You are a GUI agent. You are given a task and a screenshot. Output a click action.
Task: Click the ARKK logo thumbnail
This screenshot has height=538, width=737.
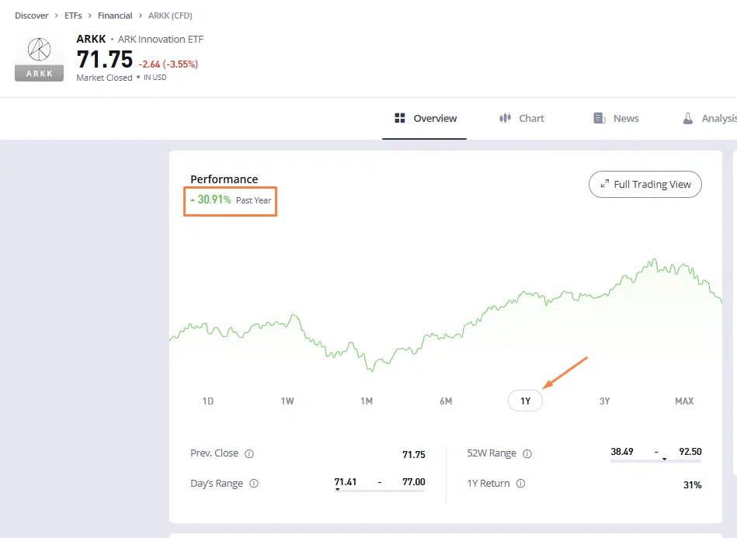click(x=40, y=57)
